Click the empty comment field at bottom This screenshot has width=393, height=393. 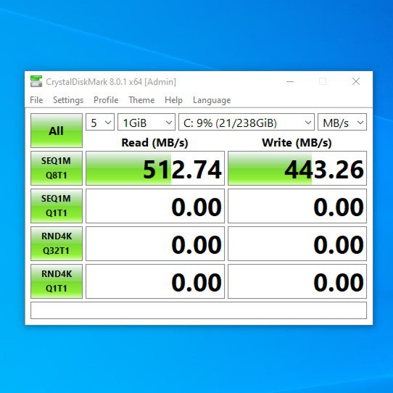tap(199, 310)
